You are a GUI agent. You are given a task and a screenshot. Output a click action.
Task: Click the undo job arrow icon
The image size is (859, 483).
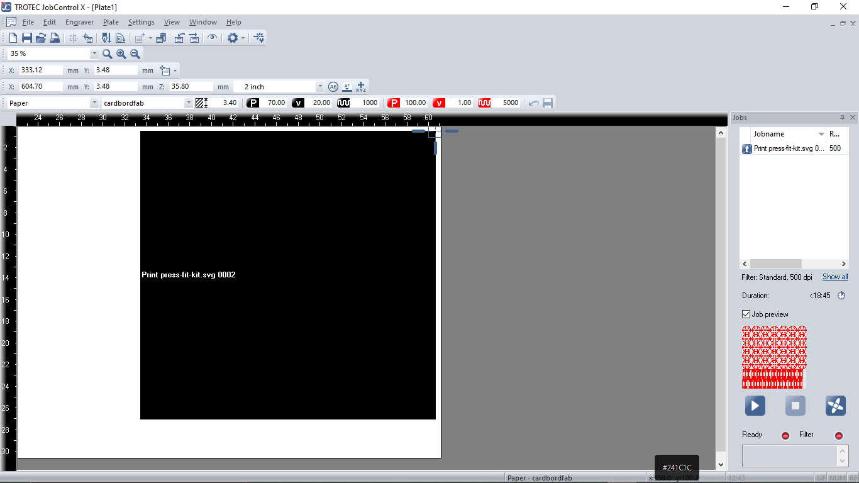tap(179, 38)
